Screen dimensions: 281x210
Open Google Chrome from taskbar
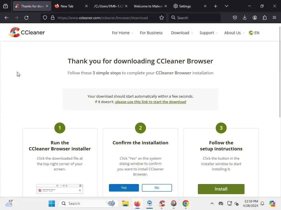[186, 203]
